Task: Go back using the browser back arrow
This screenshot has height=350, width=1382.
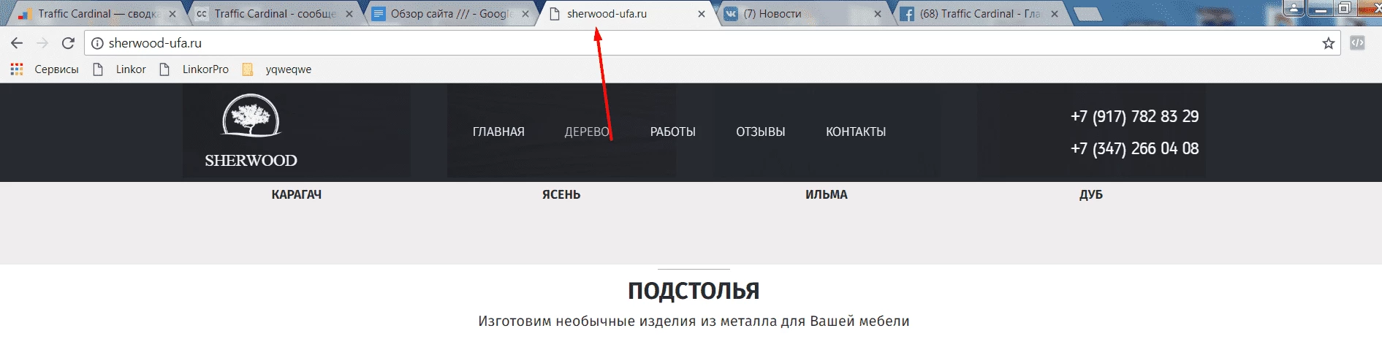Action: coord(17,43)
